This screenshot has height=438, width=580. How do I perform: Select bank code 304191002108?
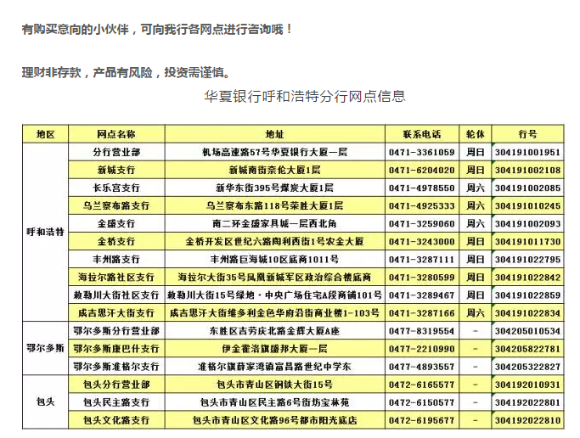coord(528,170)
